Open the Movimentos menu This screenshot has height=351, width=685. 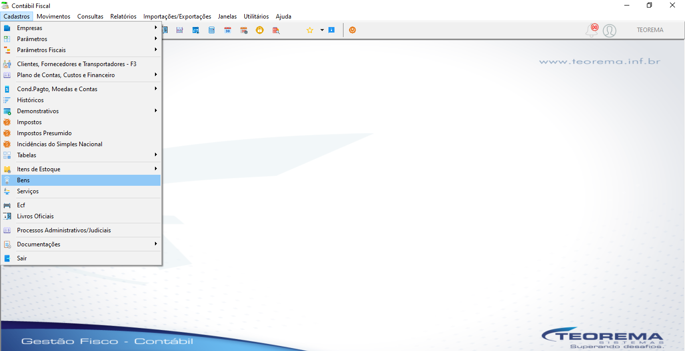coord(53,17)
